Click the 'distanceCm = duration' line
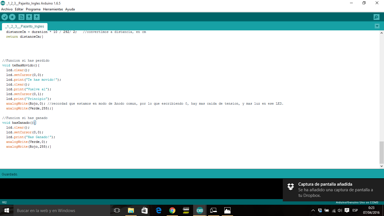The height and width of the screenshot is (216, 384). [76, 32]
